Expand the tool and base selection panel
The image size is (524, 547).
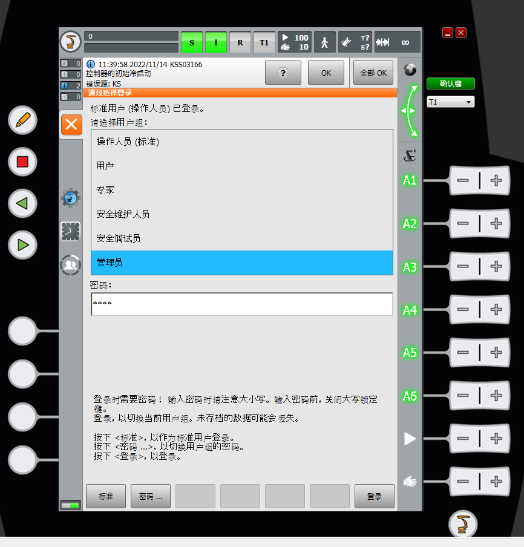coord(355,42)
